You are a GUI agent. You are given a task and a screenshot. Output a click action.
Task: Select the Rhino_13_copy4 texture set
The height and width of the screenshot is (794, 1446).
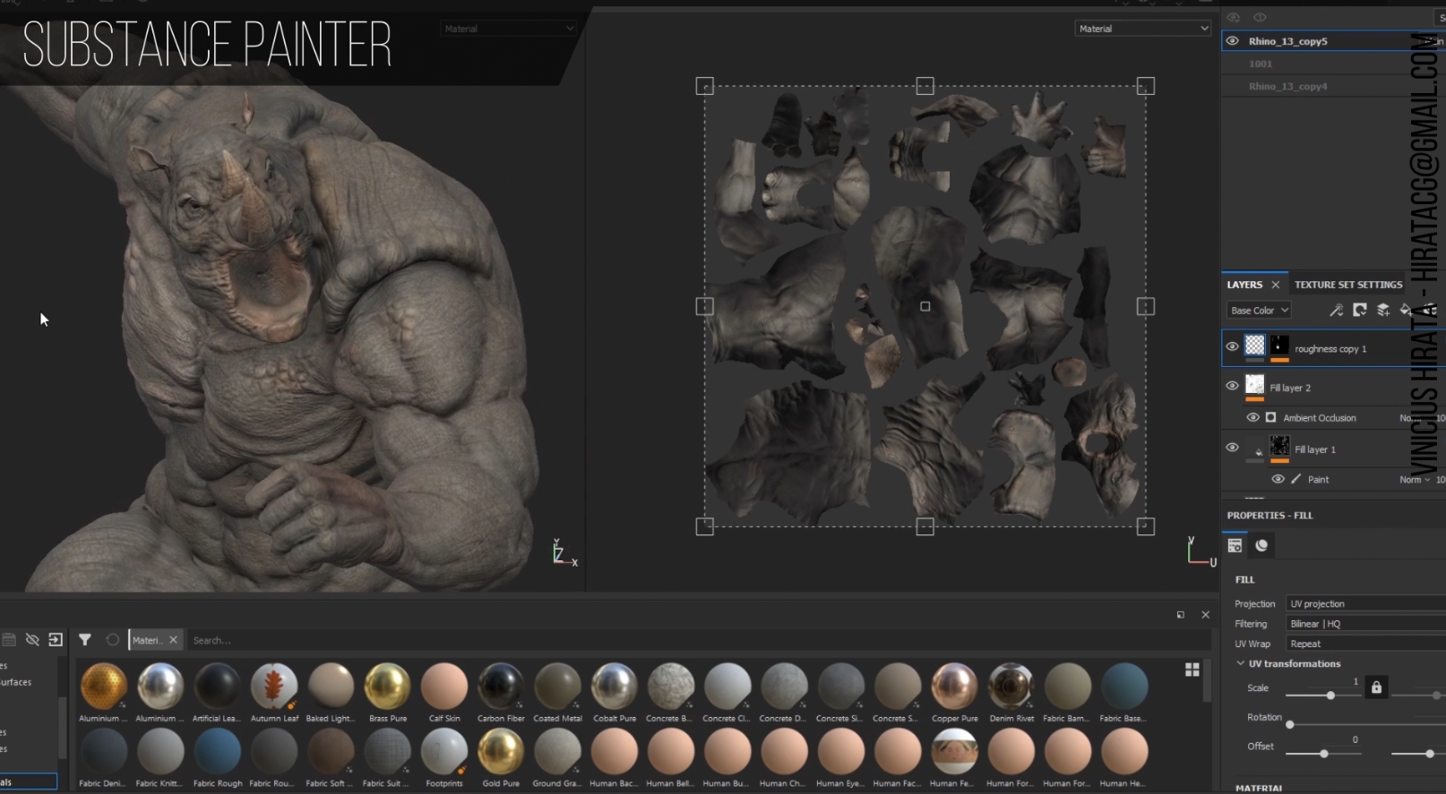click(1288, 86)
